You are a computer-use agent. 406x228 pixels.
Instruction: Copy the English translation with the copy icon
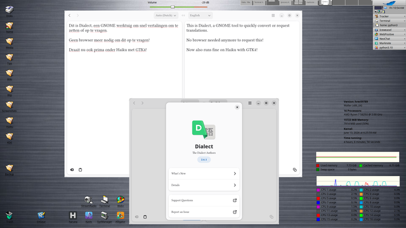(x=294, y=170)
